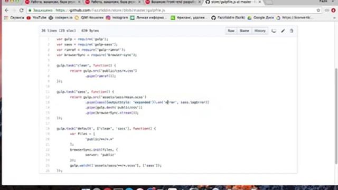
Task: Click the var sass = require('gulp-sass') line
Action: [x=87, y=44]
